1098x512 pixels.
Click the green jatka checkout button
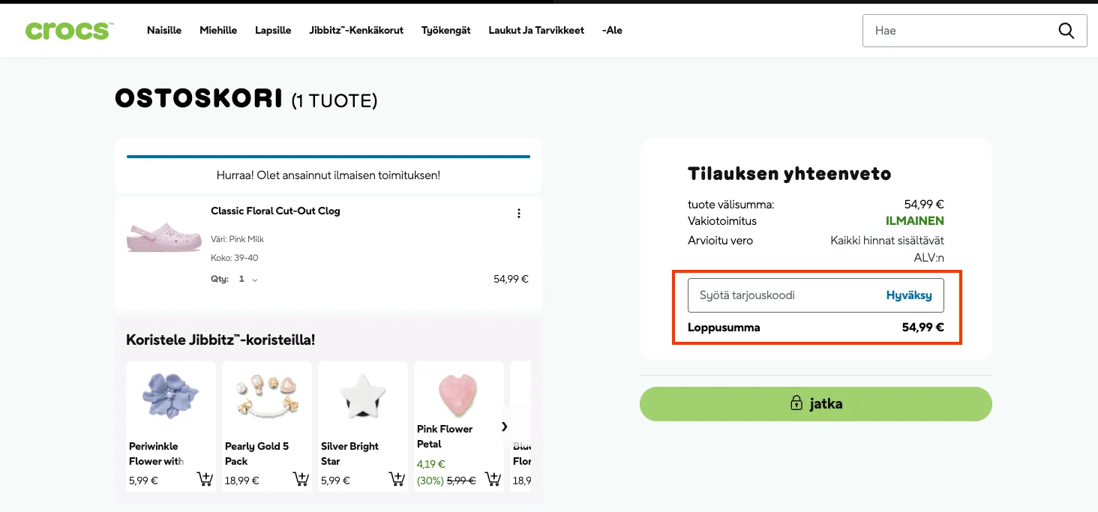click(816, 404)
